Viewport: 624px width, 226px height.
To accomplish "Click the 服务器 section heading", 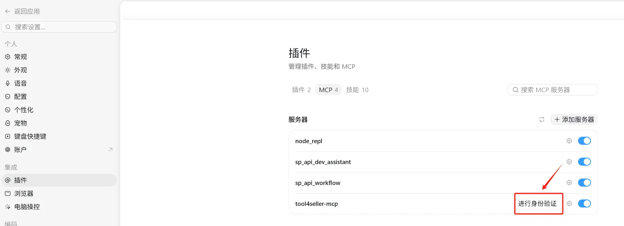I will pyautogui.click(x=298, y=119).
